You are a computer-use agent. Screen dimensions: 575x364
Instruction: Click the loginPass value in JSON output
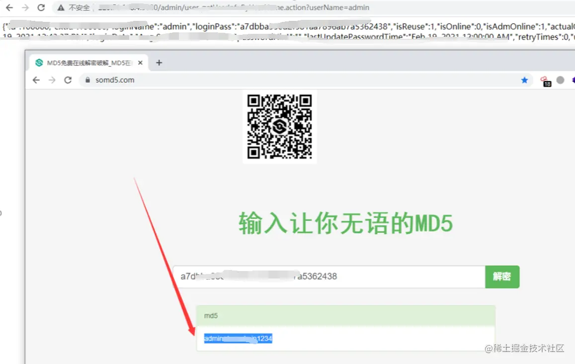point(314,26)
